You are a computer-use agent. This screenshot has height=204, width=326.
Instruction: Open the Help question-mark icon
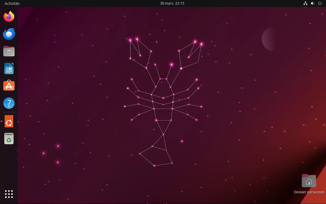pyautogui.click(x=9, y=103)
